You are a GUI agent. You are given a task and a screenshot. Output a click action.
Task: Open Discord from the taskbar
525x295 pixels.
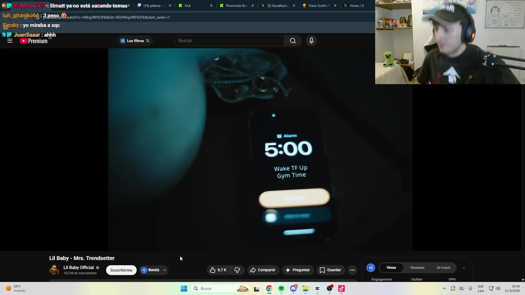click(x=293, y=288)
